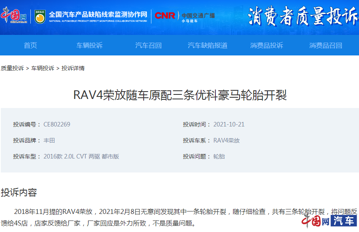Select 消费品投诉 nav tab

[x=267, y=46]
